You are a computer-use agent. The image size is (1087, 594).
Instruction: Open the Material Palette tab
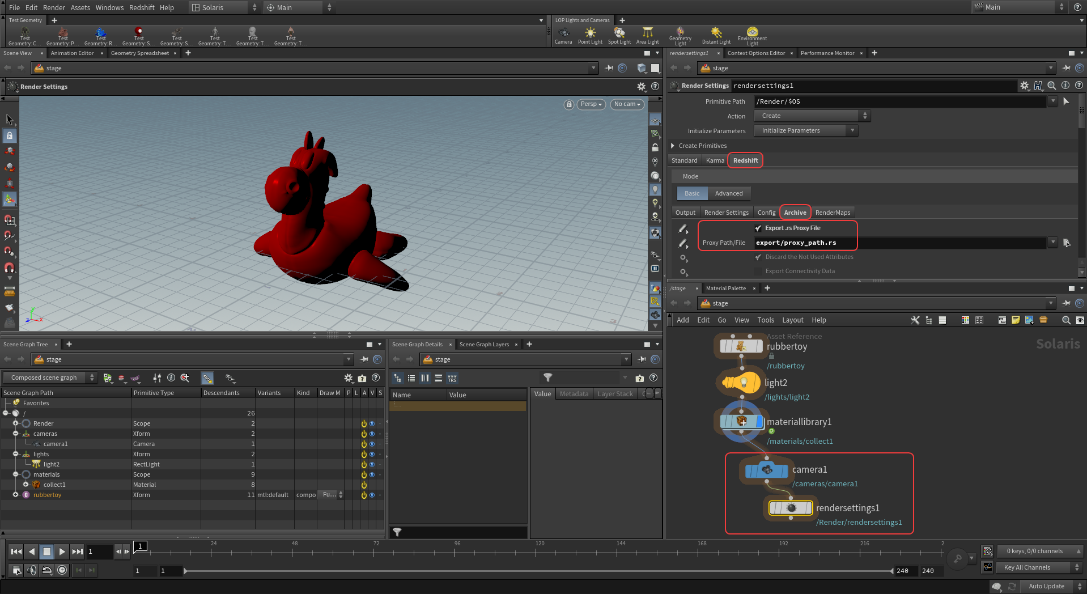pos(726,288)
